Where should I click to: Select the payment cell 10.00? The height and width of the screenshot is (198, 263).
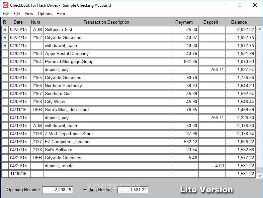point(185,46)
